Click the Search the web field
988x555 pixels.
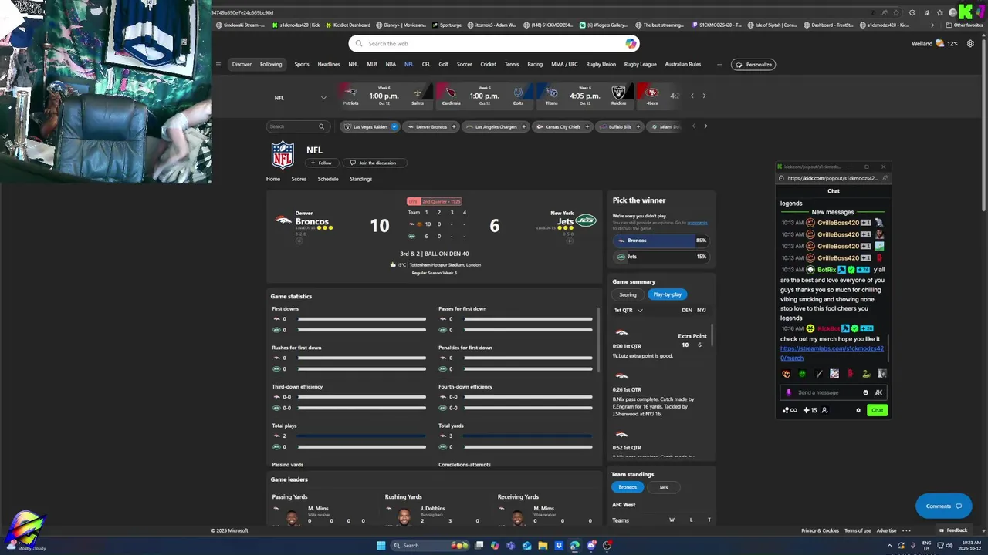(494, 44)
